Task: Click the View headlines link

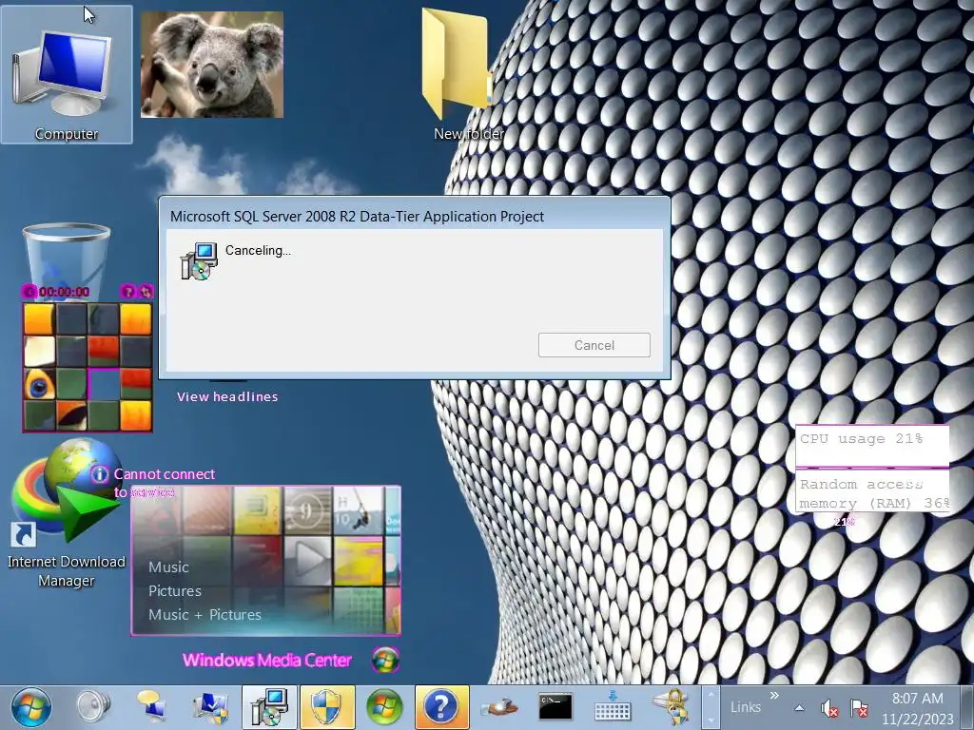Action: [227, 396]
